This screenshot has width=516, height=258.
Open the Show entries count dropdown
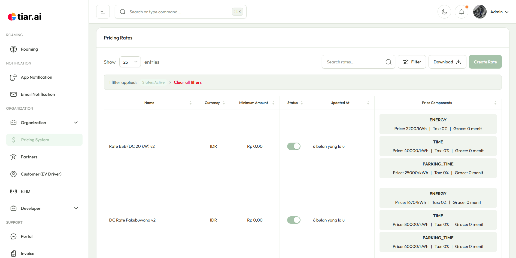[x=130, y=62]
